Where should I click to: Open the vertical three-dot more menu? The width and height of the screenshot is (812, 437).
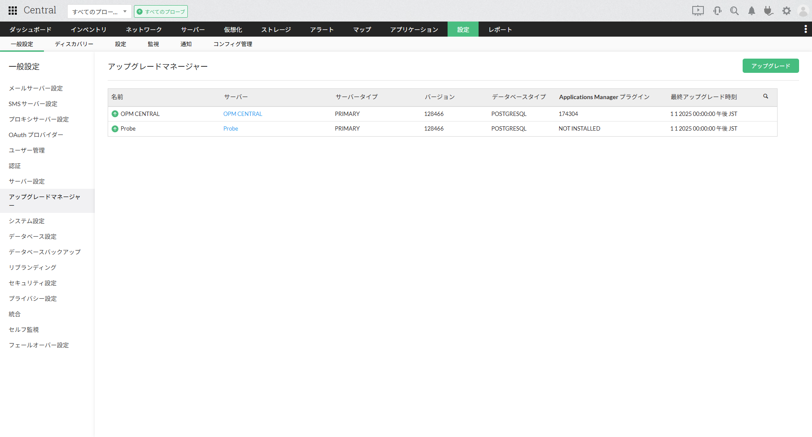point(806,29)
